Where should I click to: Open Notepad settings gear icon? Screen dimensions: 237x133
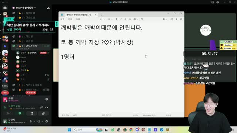[x=181, y=19]
